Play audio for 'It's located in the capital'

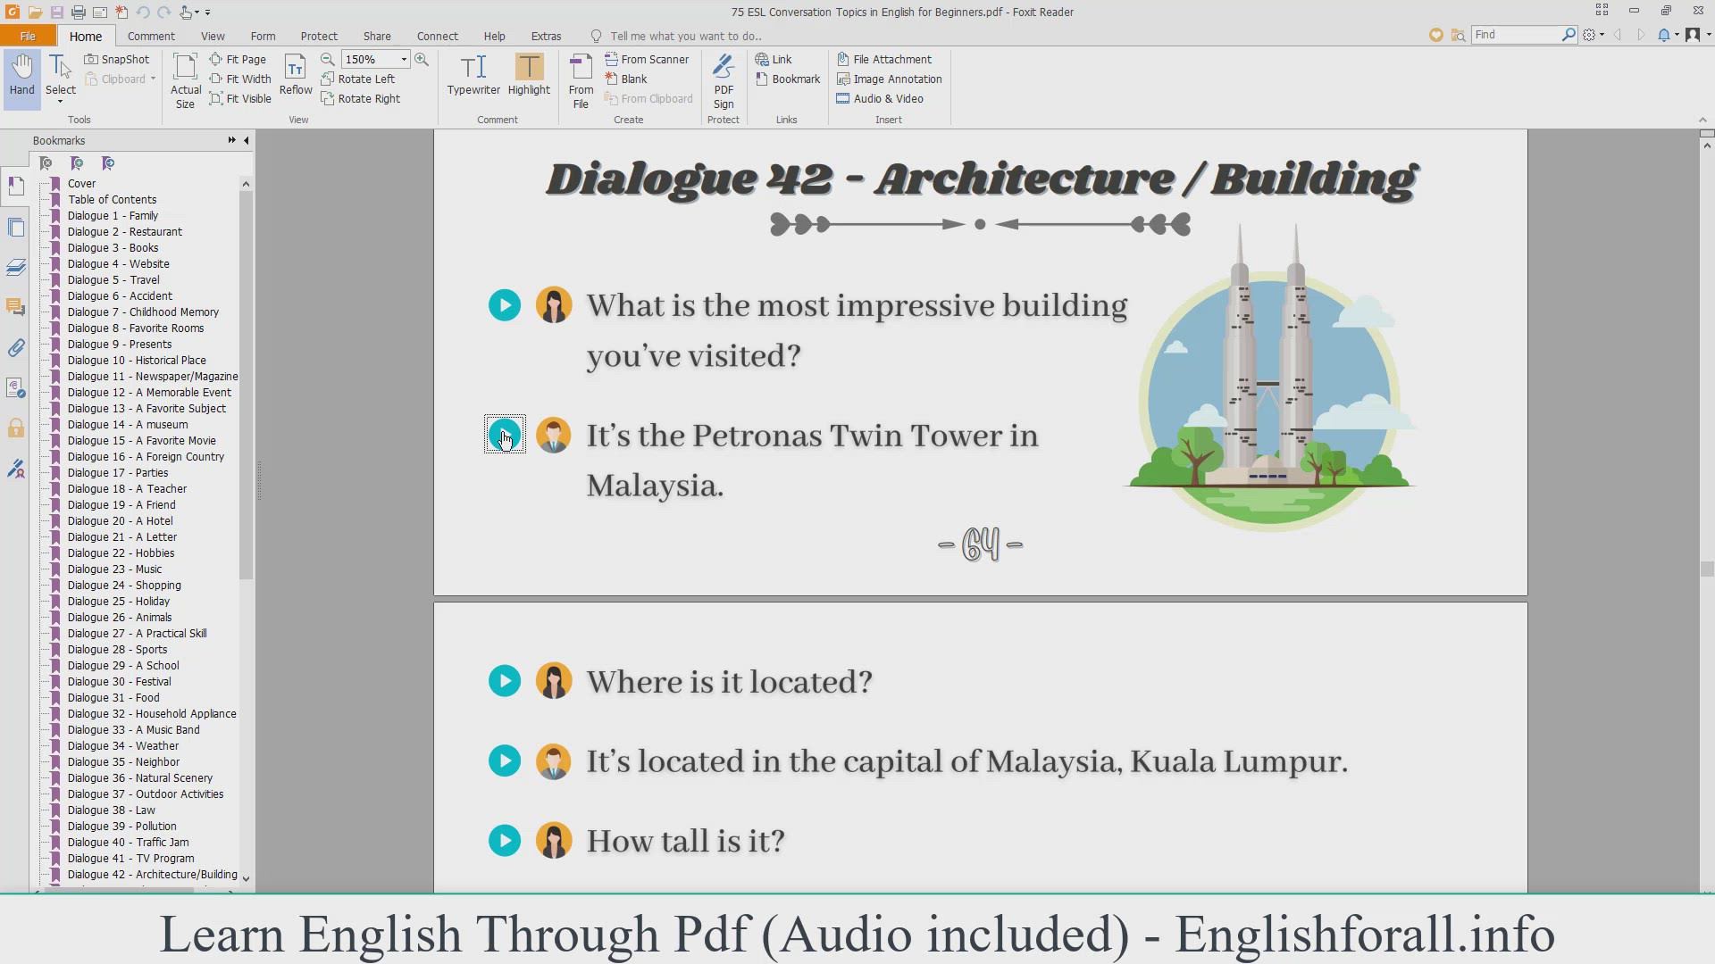[505, 760]
